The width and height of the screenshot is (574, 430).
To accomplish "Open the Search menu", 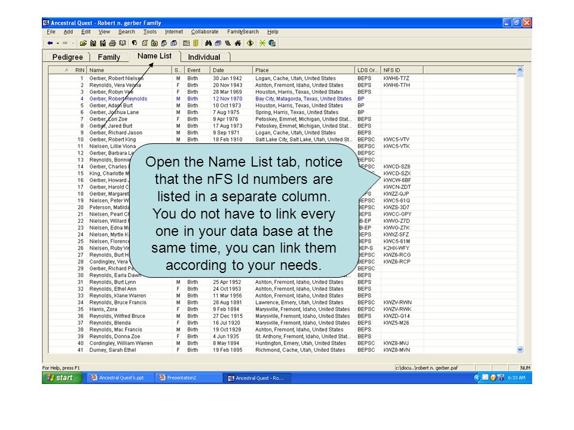I will [127, 32].
